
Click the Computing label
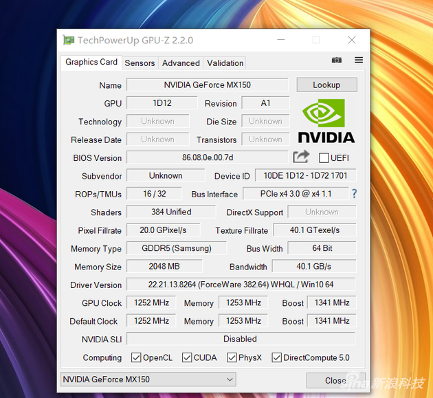tap(102, 357)
